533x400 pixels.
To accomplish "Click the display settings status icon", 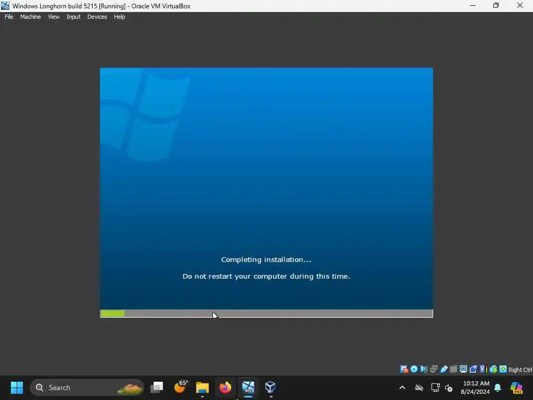I will point(463,369).
